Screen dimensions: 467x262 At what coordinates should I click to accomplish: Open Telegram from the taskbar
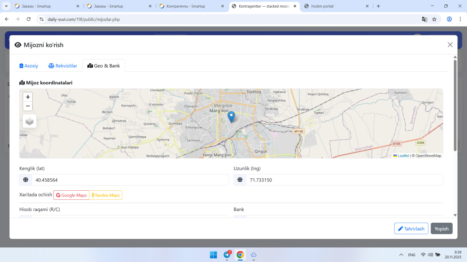point(227,255)
